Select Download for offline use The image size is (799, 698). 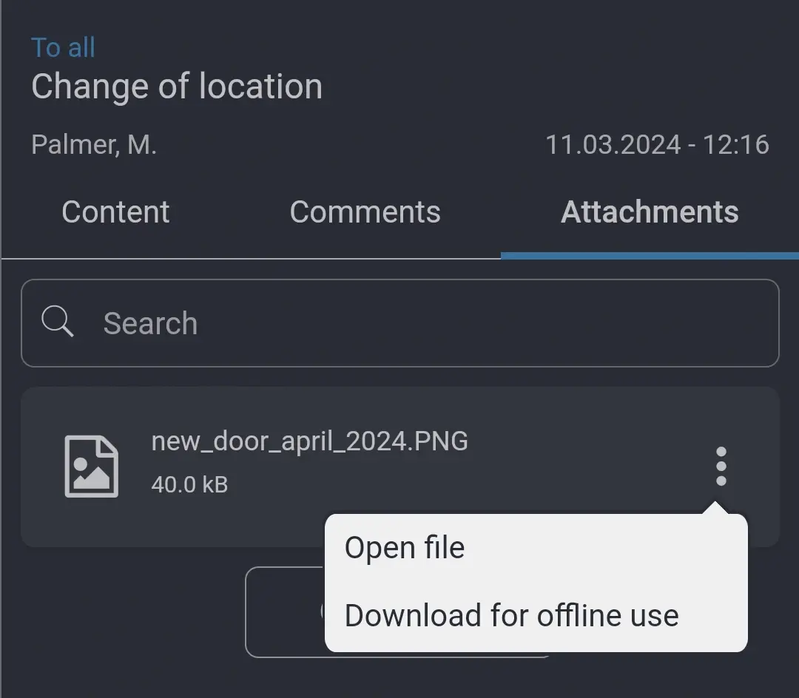(x=510, y=615)
